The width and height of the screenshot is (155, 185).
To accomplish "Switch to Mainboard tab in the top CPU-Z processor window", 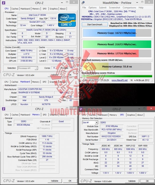I will [x=25, y=9].
